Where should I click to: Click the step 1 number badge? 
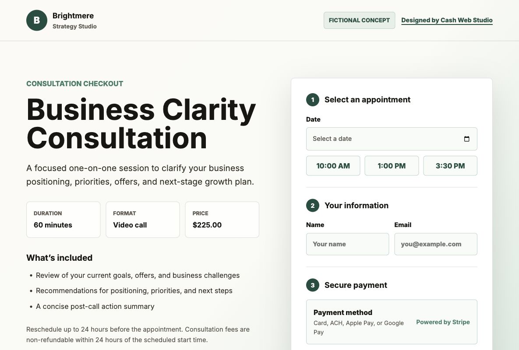[312, 100]
